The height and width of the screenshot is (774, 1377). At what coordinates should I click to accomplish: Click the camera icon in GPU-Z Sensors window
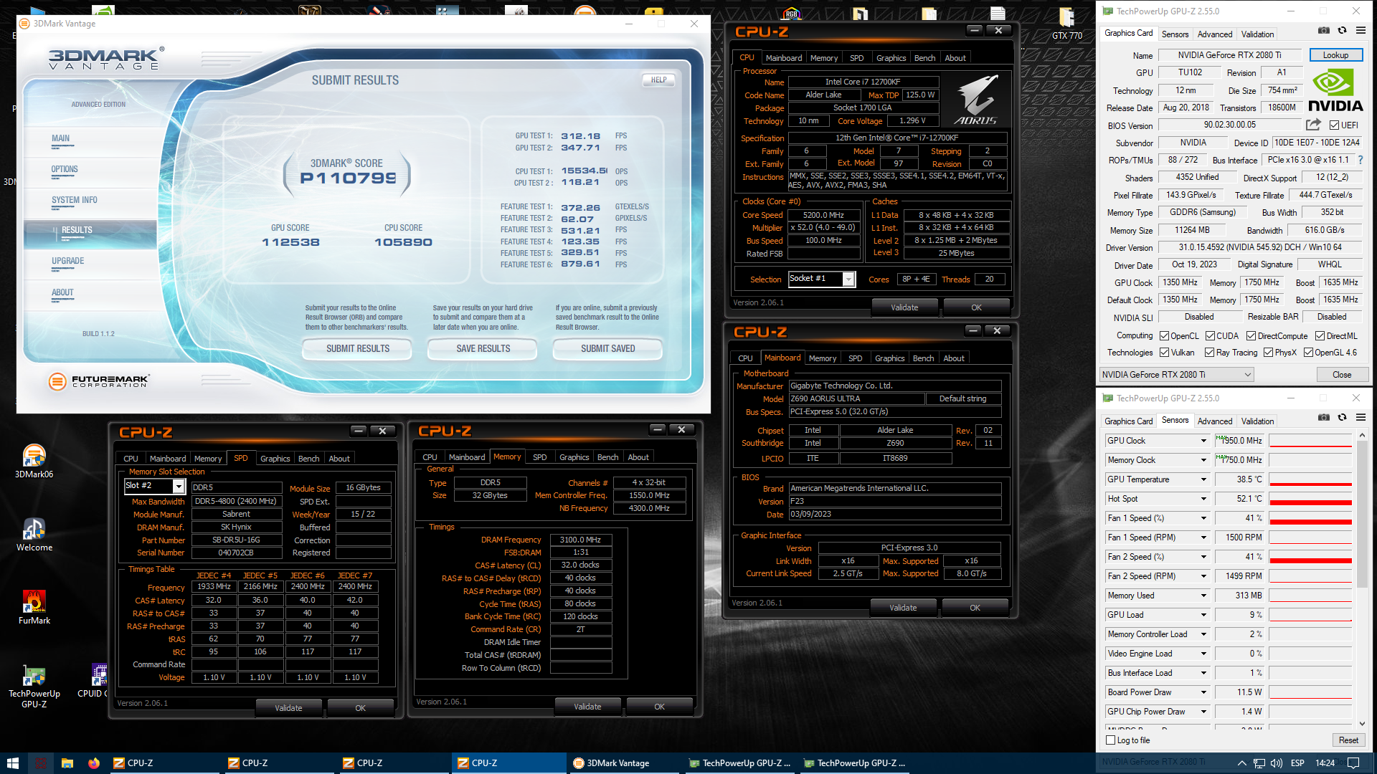coord(1324,417)
